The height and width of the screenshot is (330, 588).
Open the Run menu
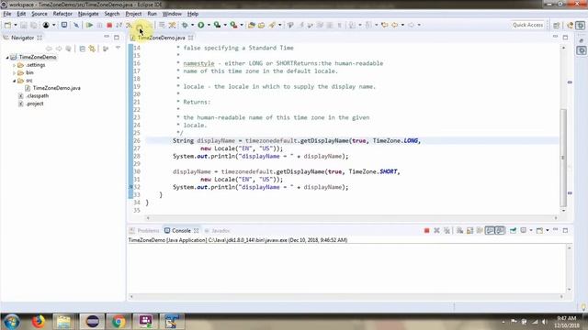152,14
